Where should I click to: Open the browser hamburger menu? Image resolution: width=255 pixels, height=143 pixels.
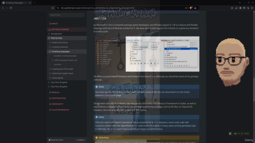coord(252,8)
